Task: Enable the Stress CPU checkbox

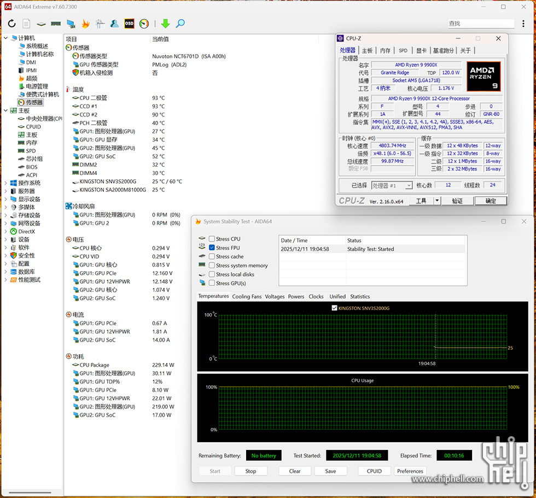Action: 212,239
